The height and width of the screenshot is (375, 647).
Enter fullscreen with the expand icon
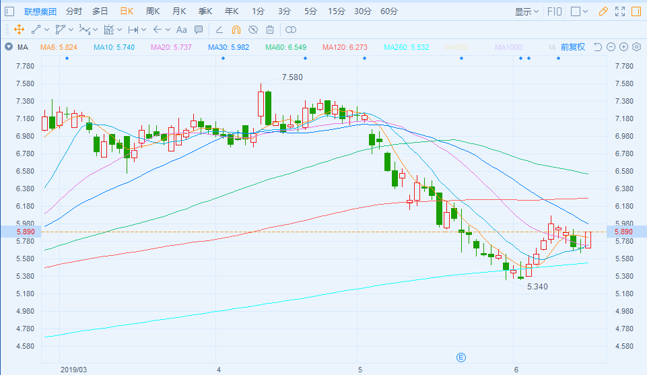tap(619, 11)
